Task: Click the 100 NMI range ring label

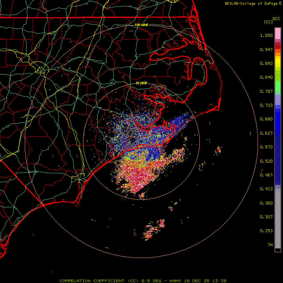Action: point(141,25)
